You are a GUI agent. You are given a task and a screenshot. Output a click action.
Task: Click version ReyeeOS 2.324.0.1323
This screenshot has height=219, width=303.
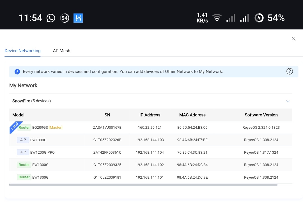[261, 128]
